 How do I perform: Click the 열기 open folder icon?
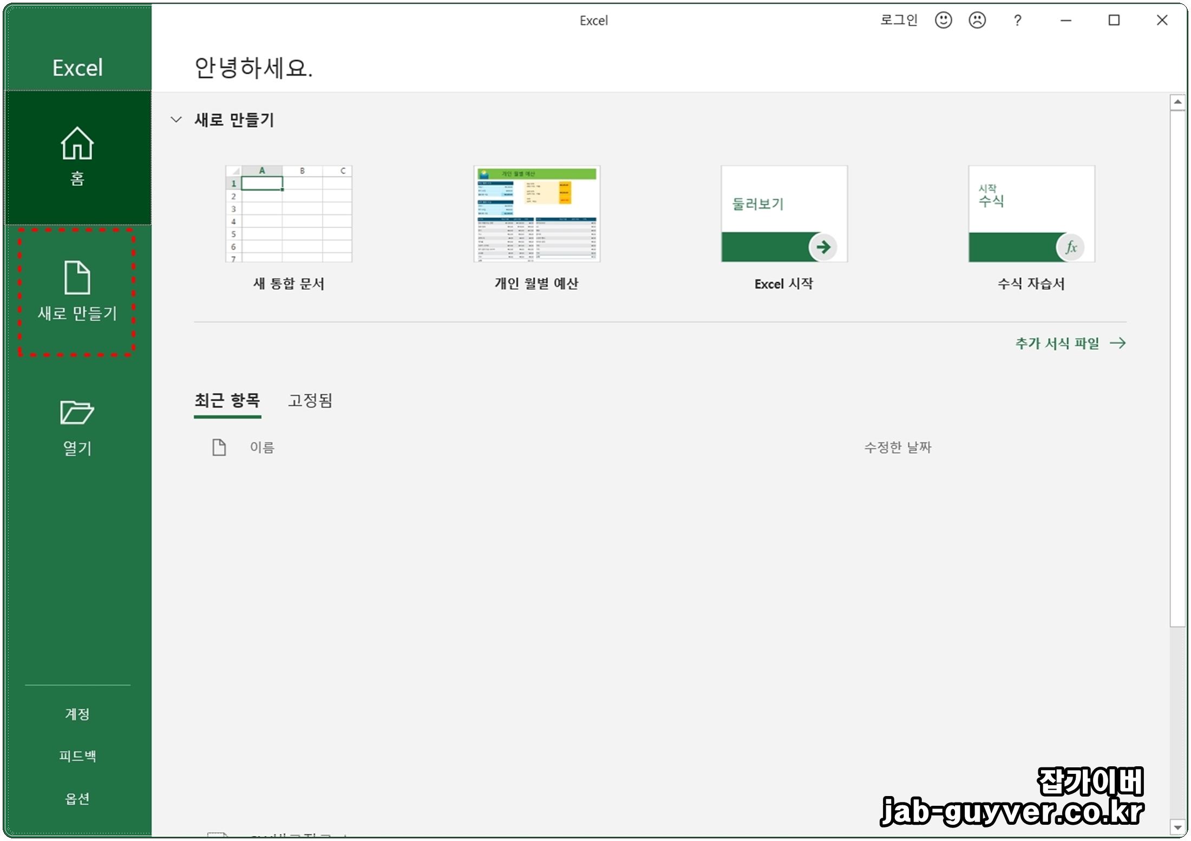pos(77,413)
